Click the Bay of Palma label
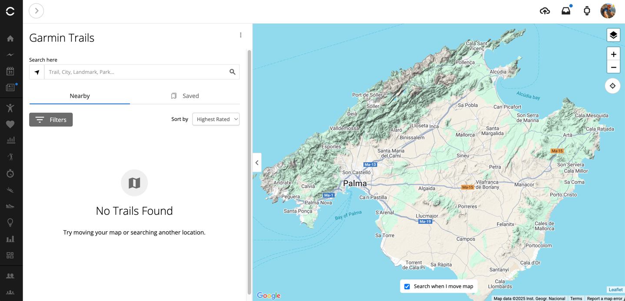This screenshot has height=301, width=625. pos(348,216)
